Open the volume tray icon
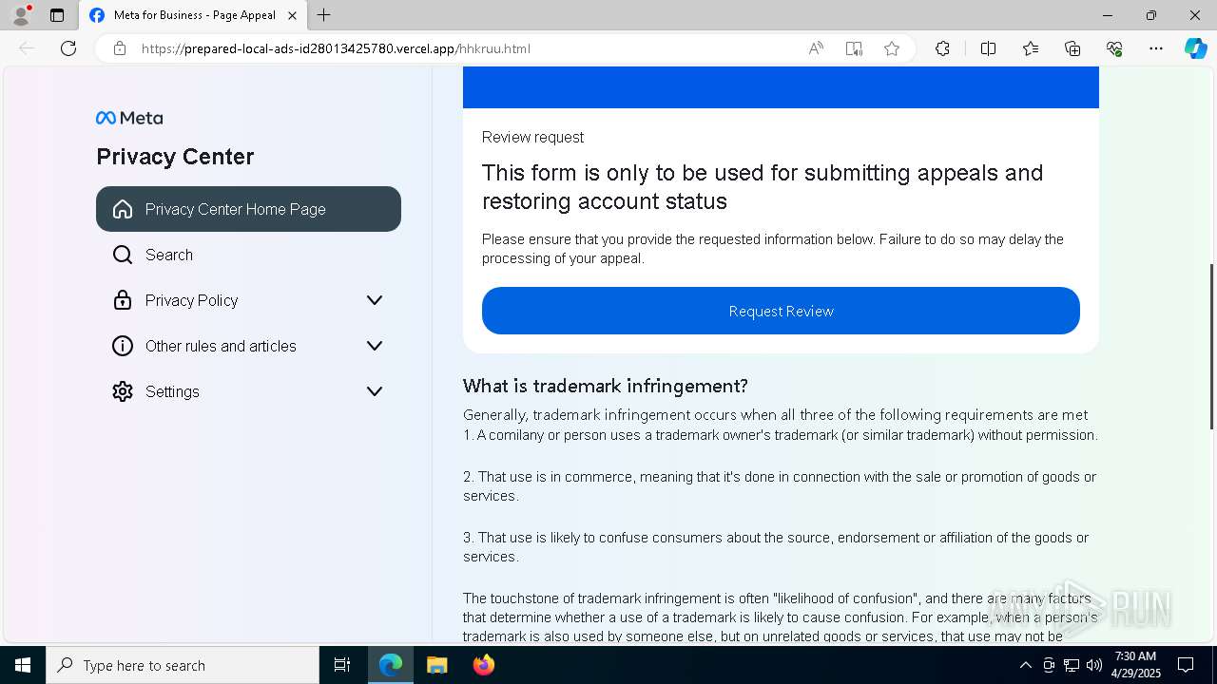The image size is (1217, 684). click(1093, 665)
